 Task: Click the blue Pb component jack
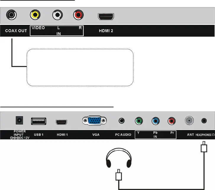[x=155, y=121]
